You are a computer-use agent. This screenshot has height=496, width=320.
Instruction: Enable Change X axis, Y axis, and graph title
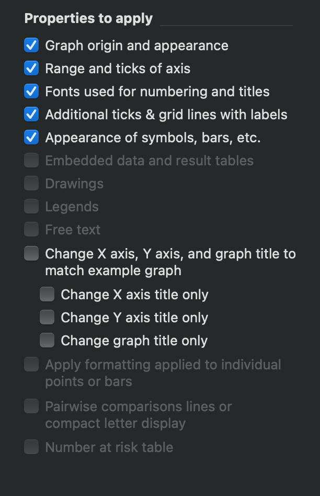[31, 254]
